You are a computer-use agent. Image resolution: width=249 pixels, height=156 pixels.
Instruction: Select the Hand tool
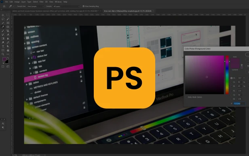tap(8, 50)
